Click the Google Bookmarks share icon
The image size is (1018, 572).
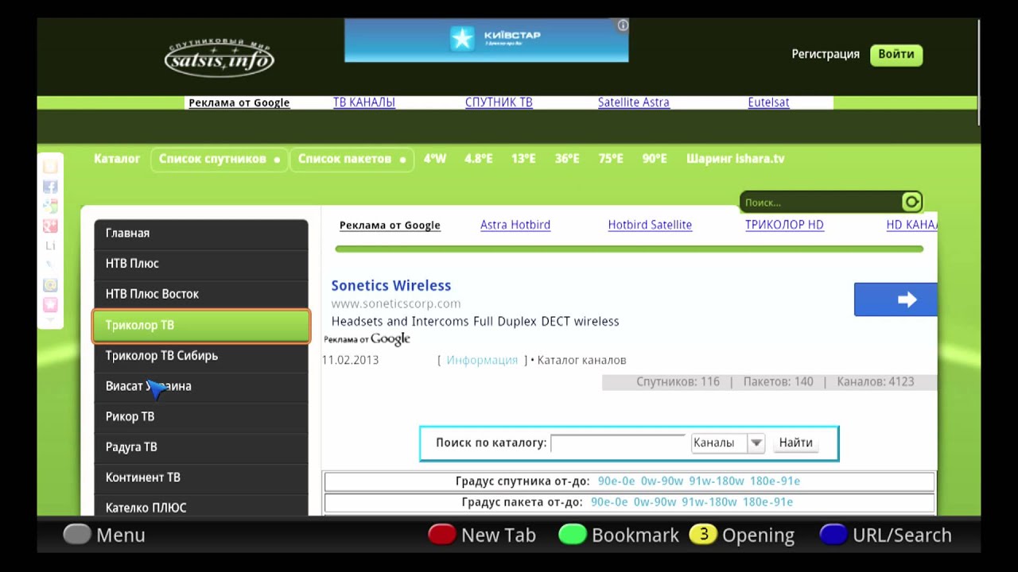[x=50, y=207]
